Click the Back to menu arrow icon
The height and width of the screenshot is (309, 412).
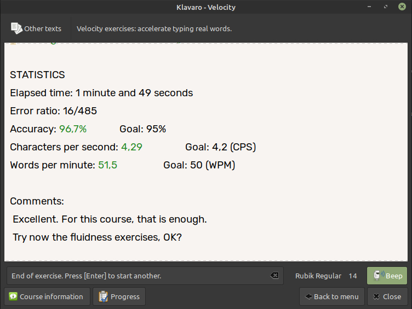coord(308,296)
